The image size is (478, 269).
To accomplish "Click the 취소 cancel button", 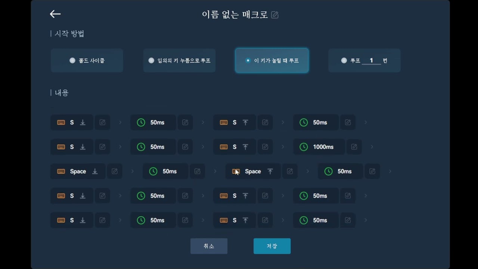I will (x=209, y=246).
